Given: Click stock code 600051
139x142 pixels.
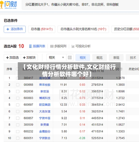Looking at the screenshot, I should (28, 138).
